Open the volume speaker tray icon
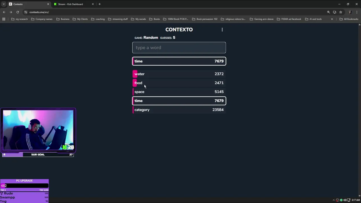Viewport: 361px width, 203px height. tap(345, 200)
